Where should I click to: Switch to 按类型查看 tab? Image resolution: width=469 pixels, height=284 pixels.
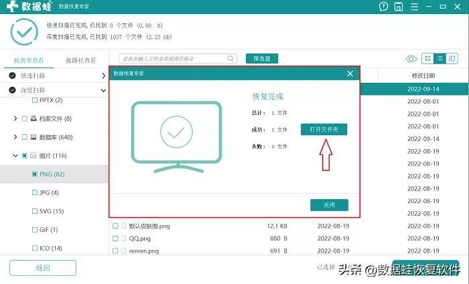click(29, 60)
